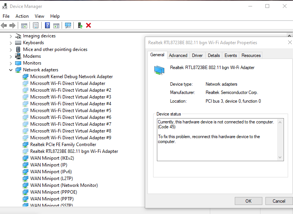Switch to the Resources tab
The height and width of the screenshot is (214, 293).
point(251,55)
